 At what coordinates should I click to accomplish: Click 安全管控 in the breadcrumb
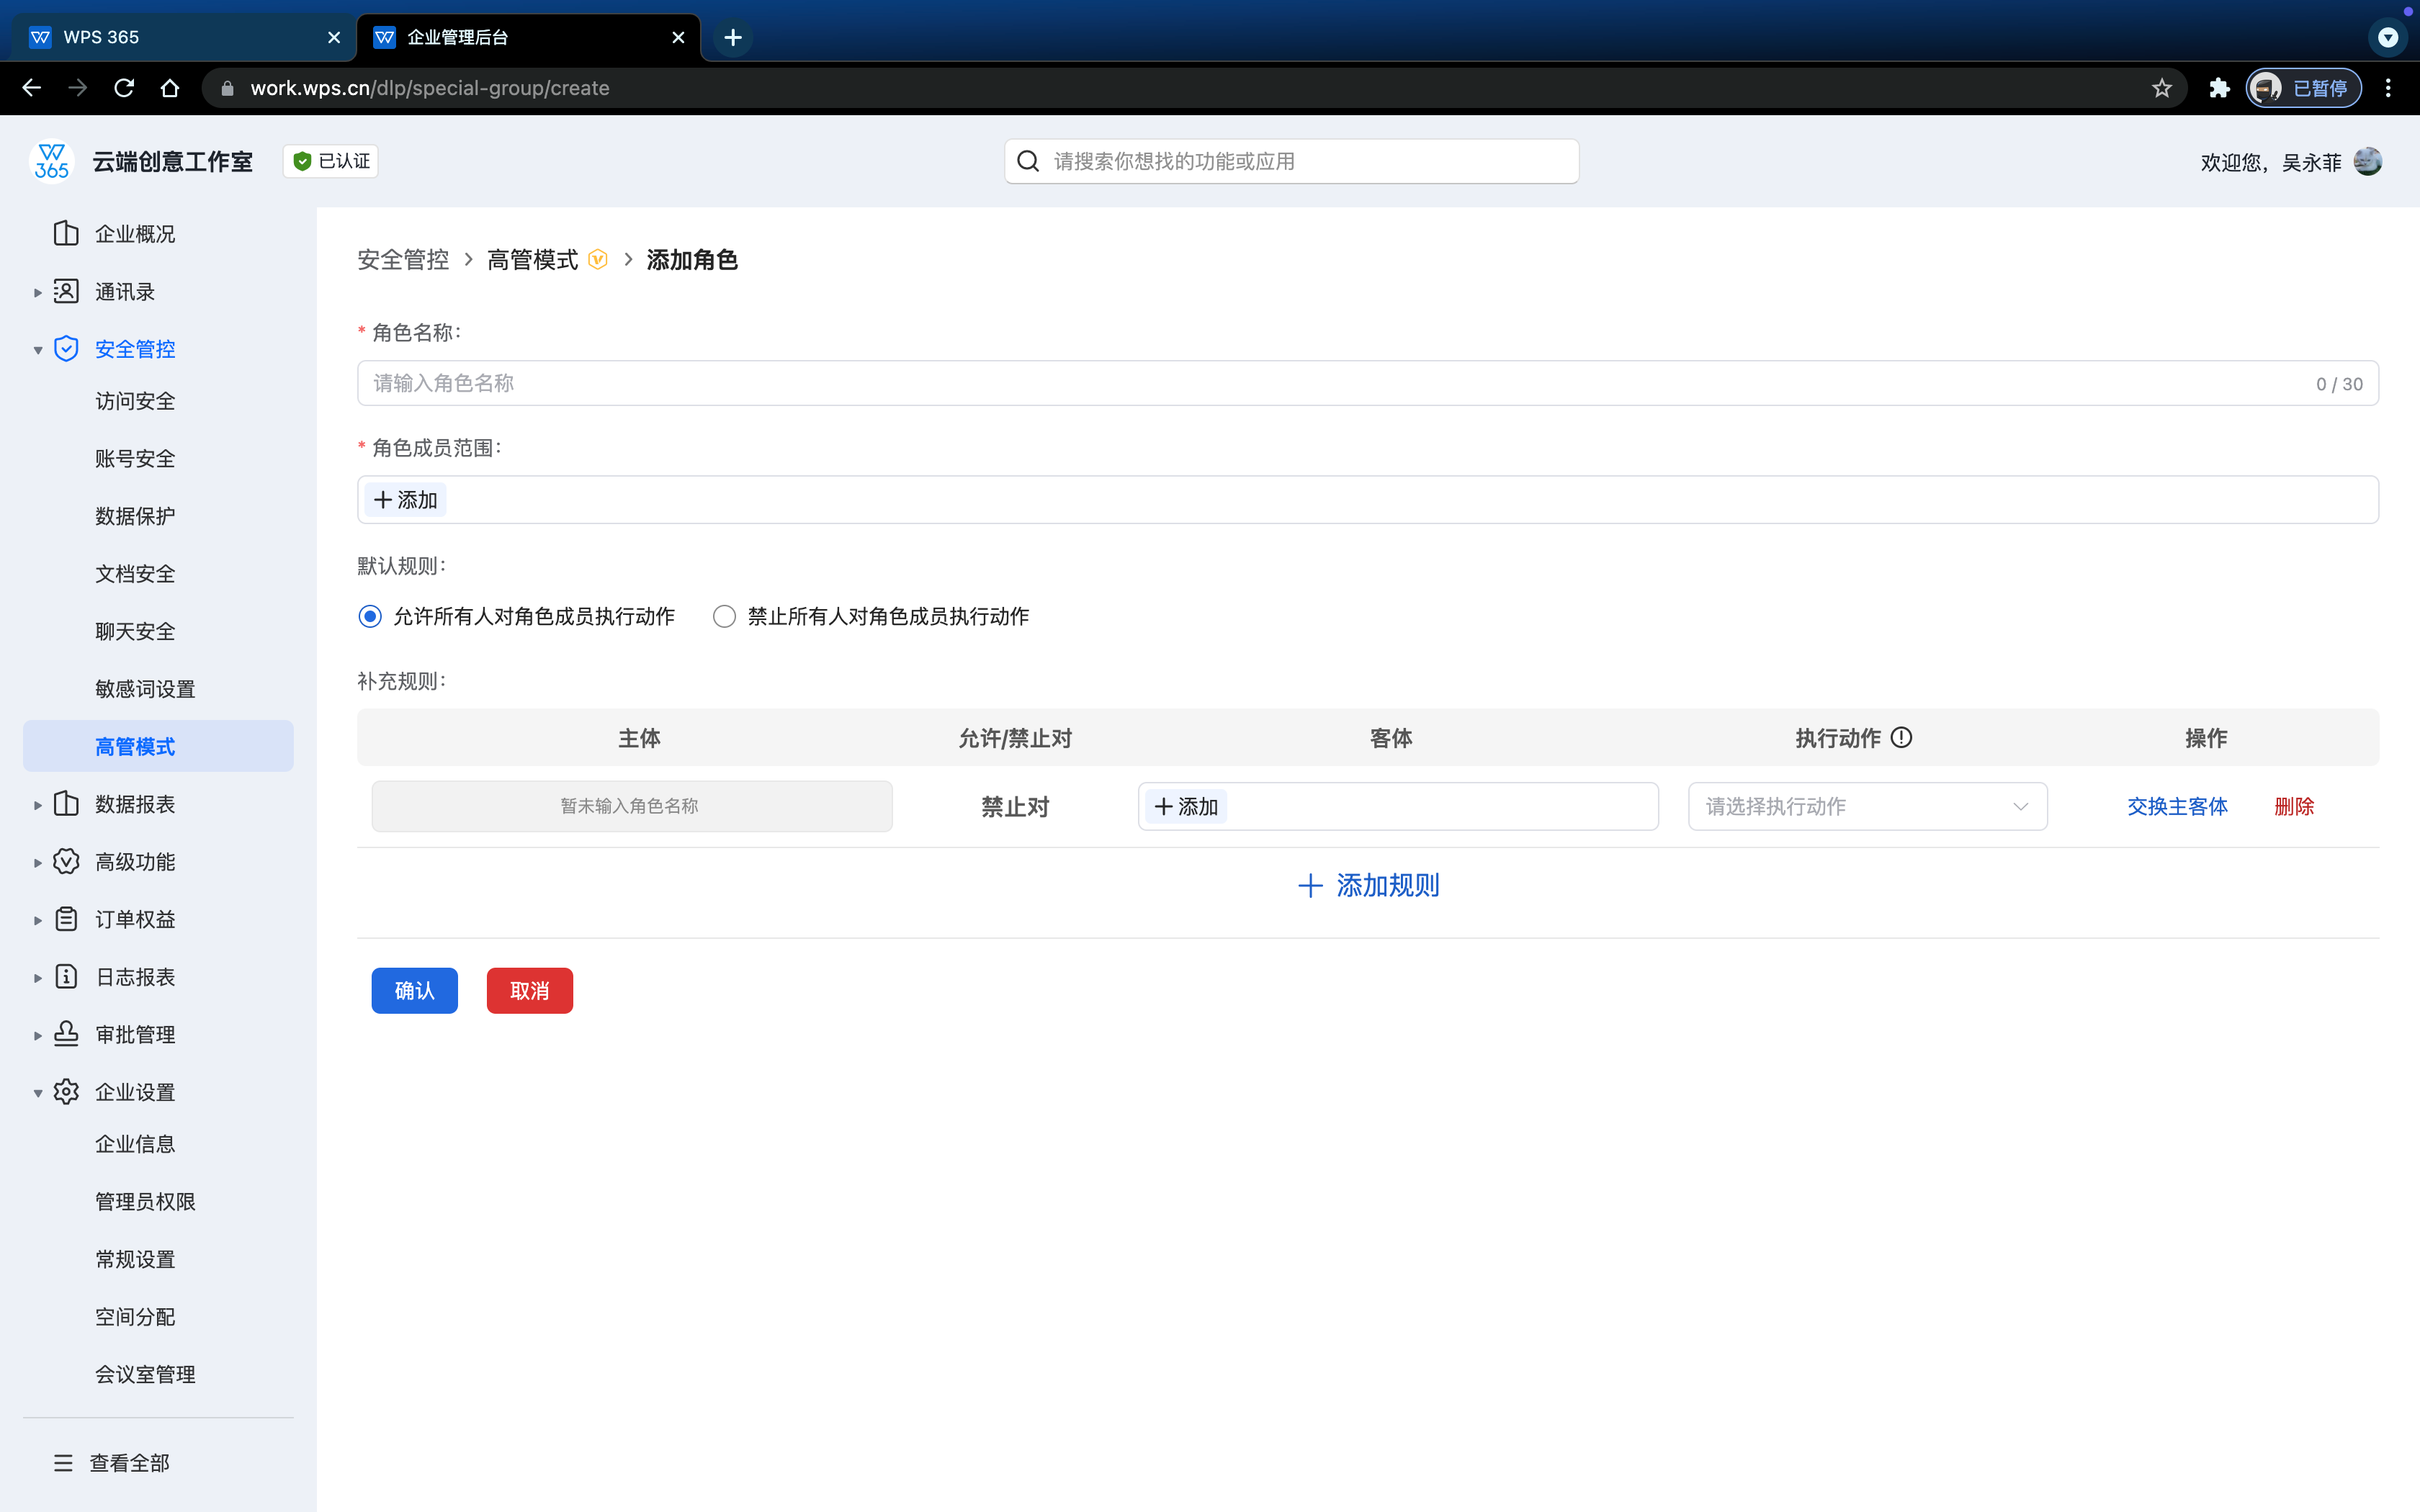click(403, 260)
